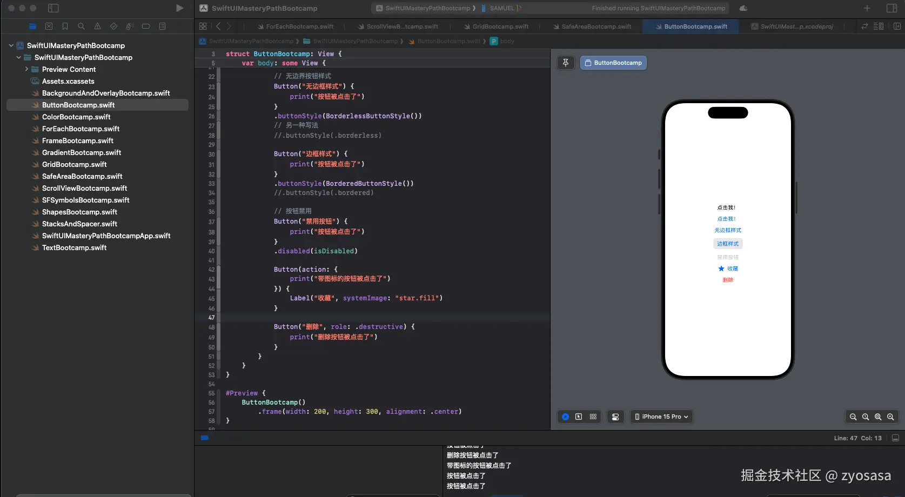Show the Bookmark navigator
905x497 pixels.
coord(65,26)
